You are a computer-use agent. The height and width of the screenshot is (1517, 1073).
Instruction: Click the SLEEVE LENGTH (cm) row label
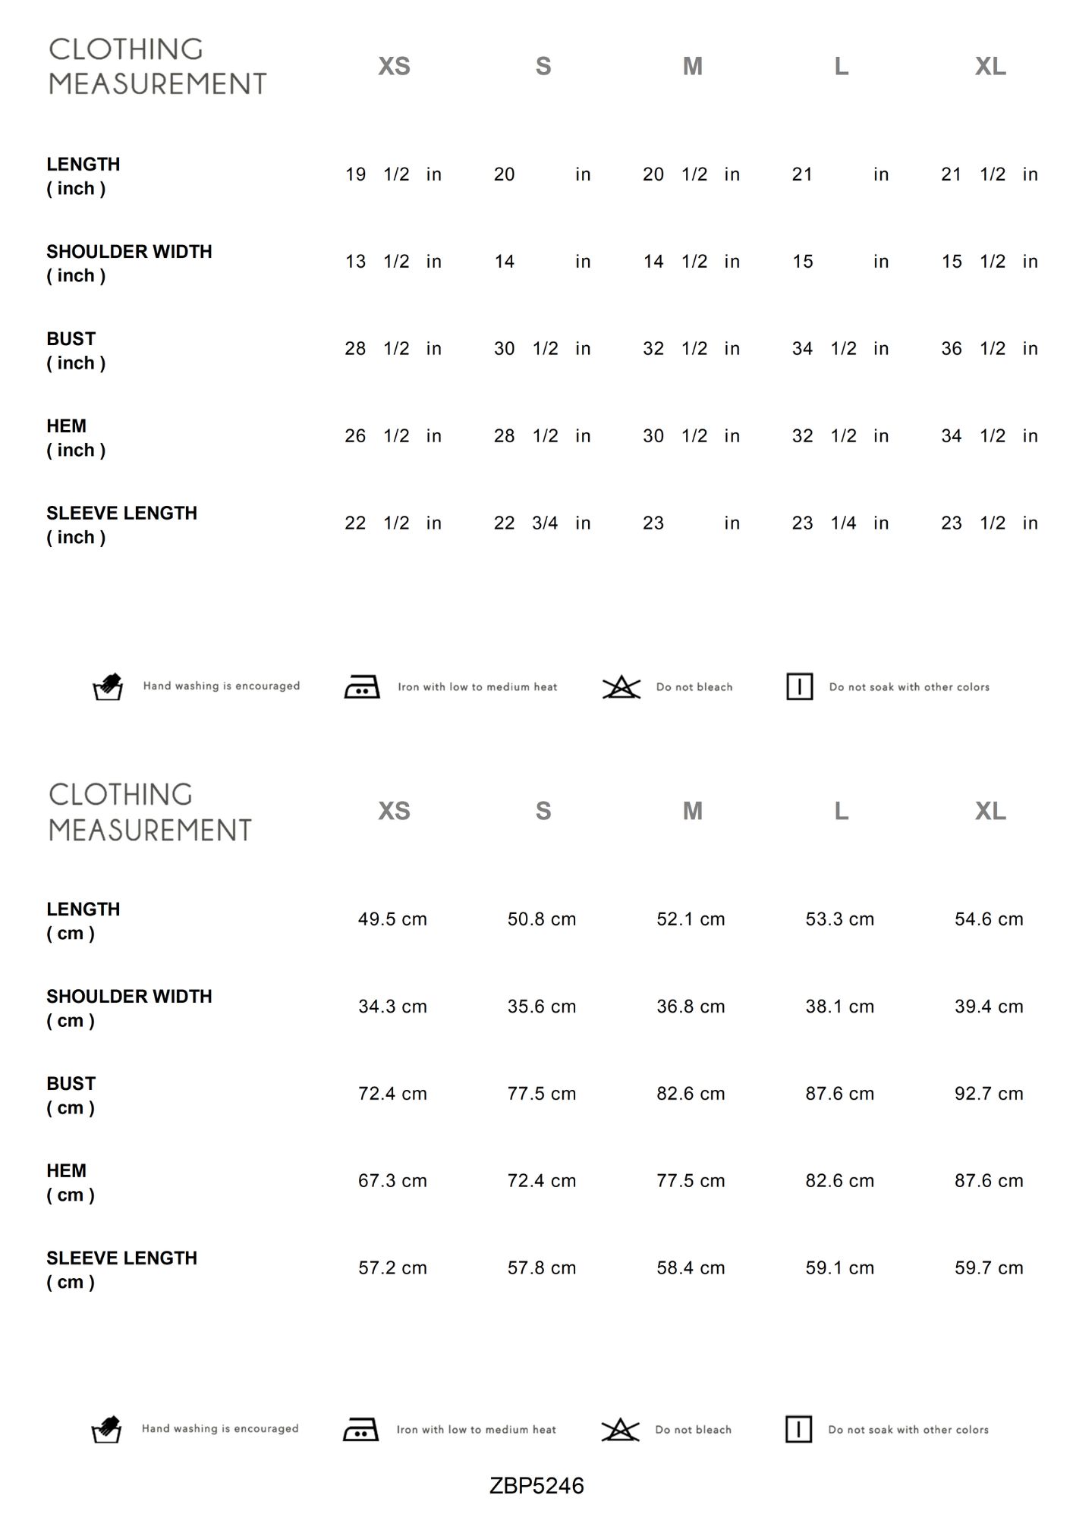[x=121, y=1269]
